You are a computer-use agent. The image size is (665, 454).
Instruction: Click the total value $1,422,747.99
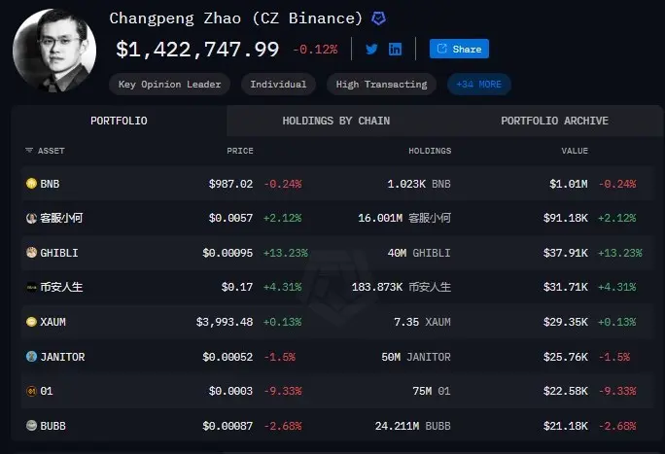pyautogui.click(x=197, y=50)
